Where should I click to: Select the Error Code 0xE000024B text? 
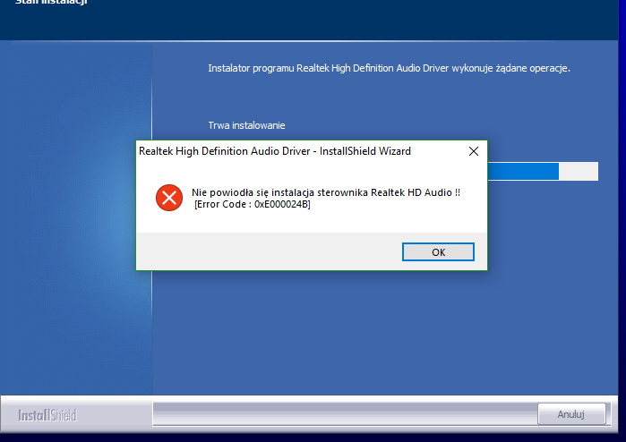252,204
